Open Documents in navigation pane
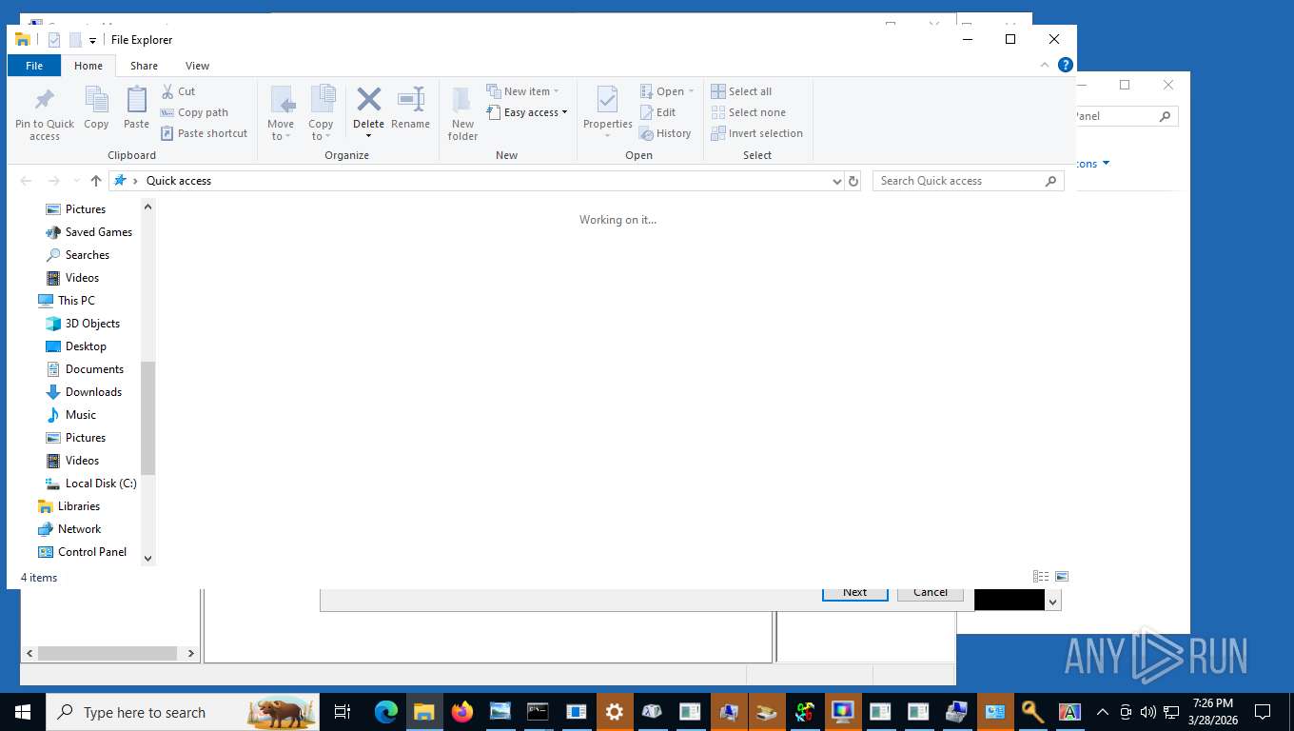Viewport: 1294px width, 731px height. 94,369
